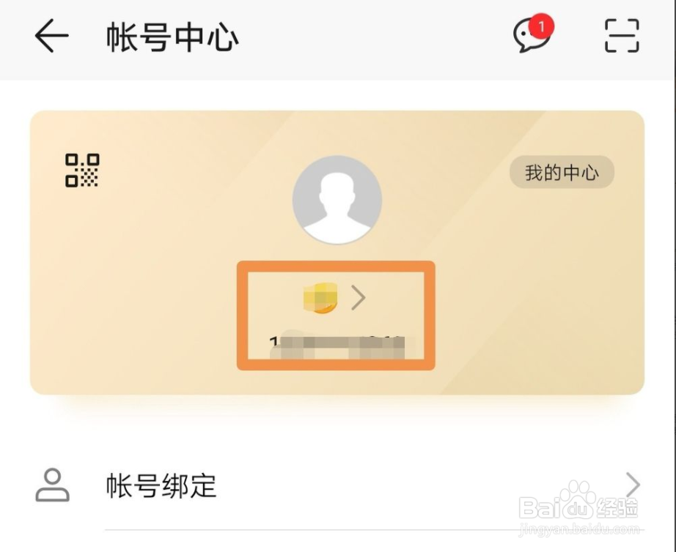Go back using the left arrow

coord(52,36)
